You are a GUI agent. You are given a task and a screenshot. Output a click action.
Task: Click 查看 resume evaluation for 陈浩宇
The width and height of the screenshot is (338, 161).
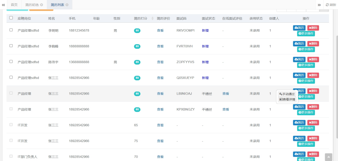pos(160,62)
